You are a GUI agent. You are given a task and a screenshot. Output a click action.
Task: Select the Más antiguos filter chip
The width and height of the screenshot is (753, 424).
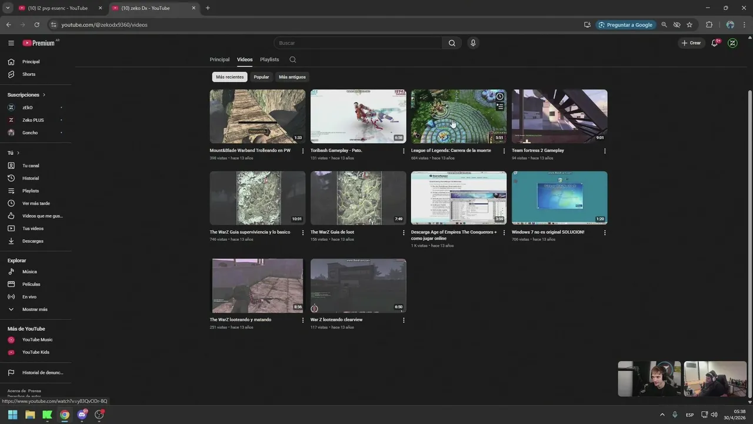tap(292, 77)
